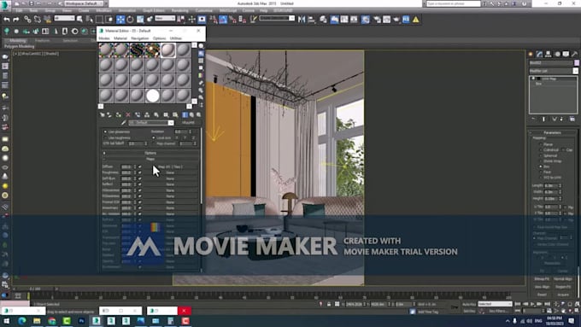
Task: Select the Map channel radio option
Action: click(x=154, y=143)
